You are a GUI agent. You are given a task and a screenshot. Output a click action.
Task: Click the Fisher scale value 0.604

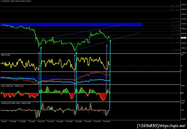(x=183, y=86)
